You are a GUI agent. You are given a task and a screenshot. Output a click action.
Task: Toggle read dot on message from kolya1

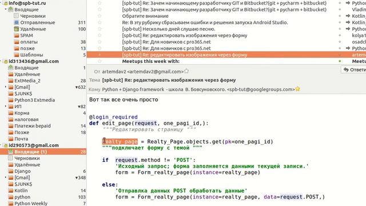tap(340, 35)
